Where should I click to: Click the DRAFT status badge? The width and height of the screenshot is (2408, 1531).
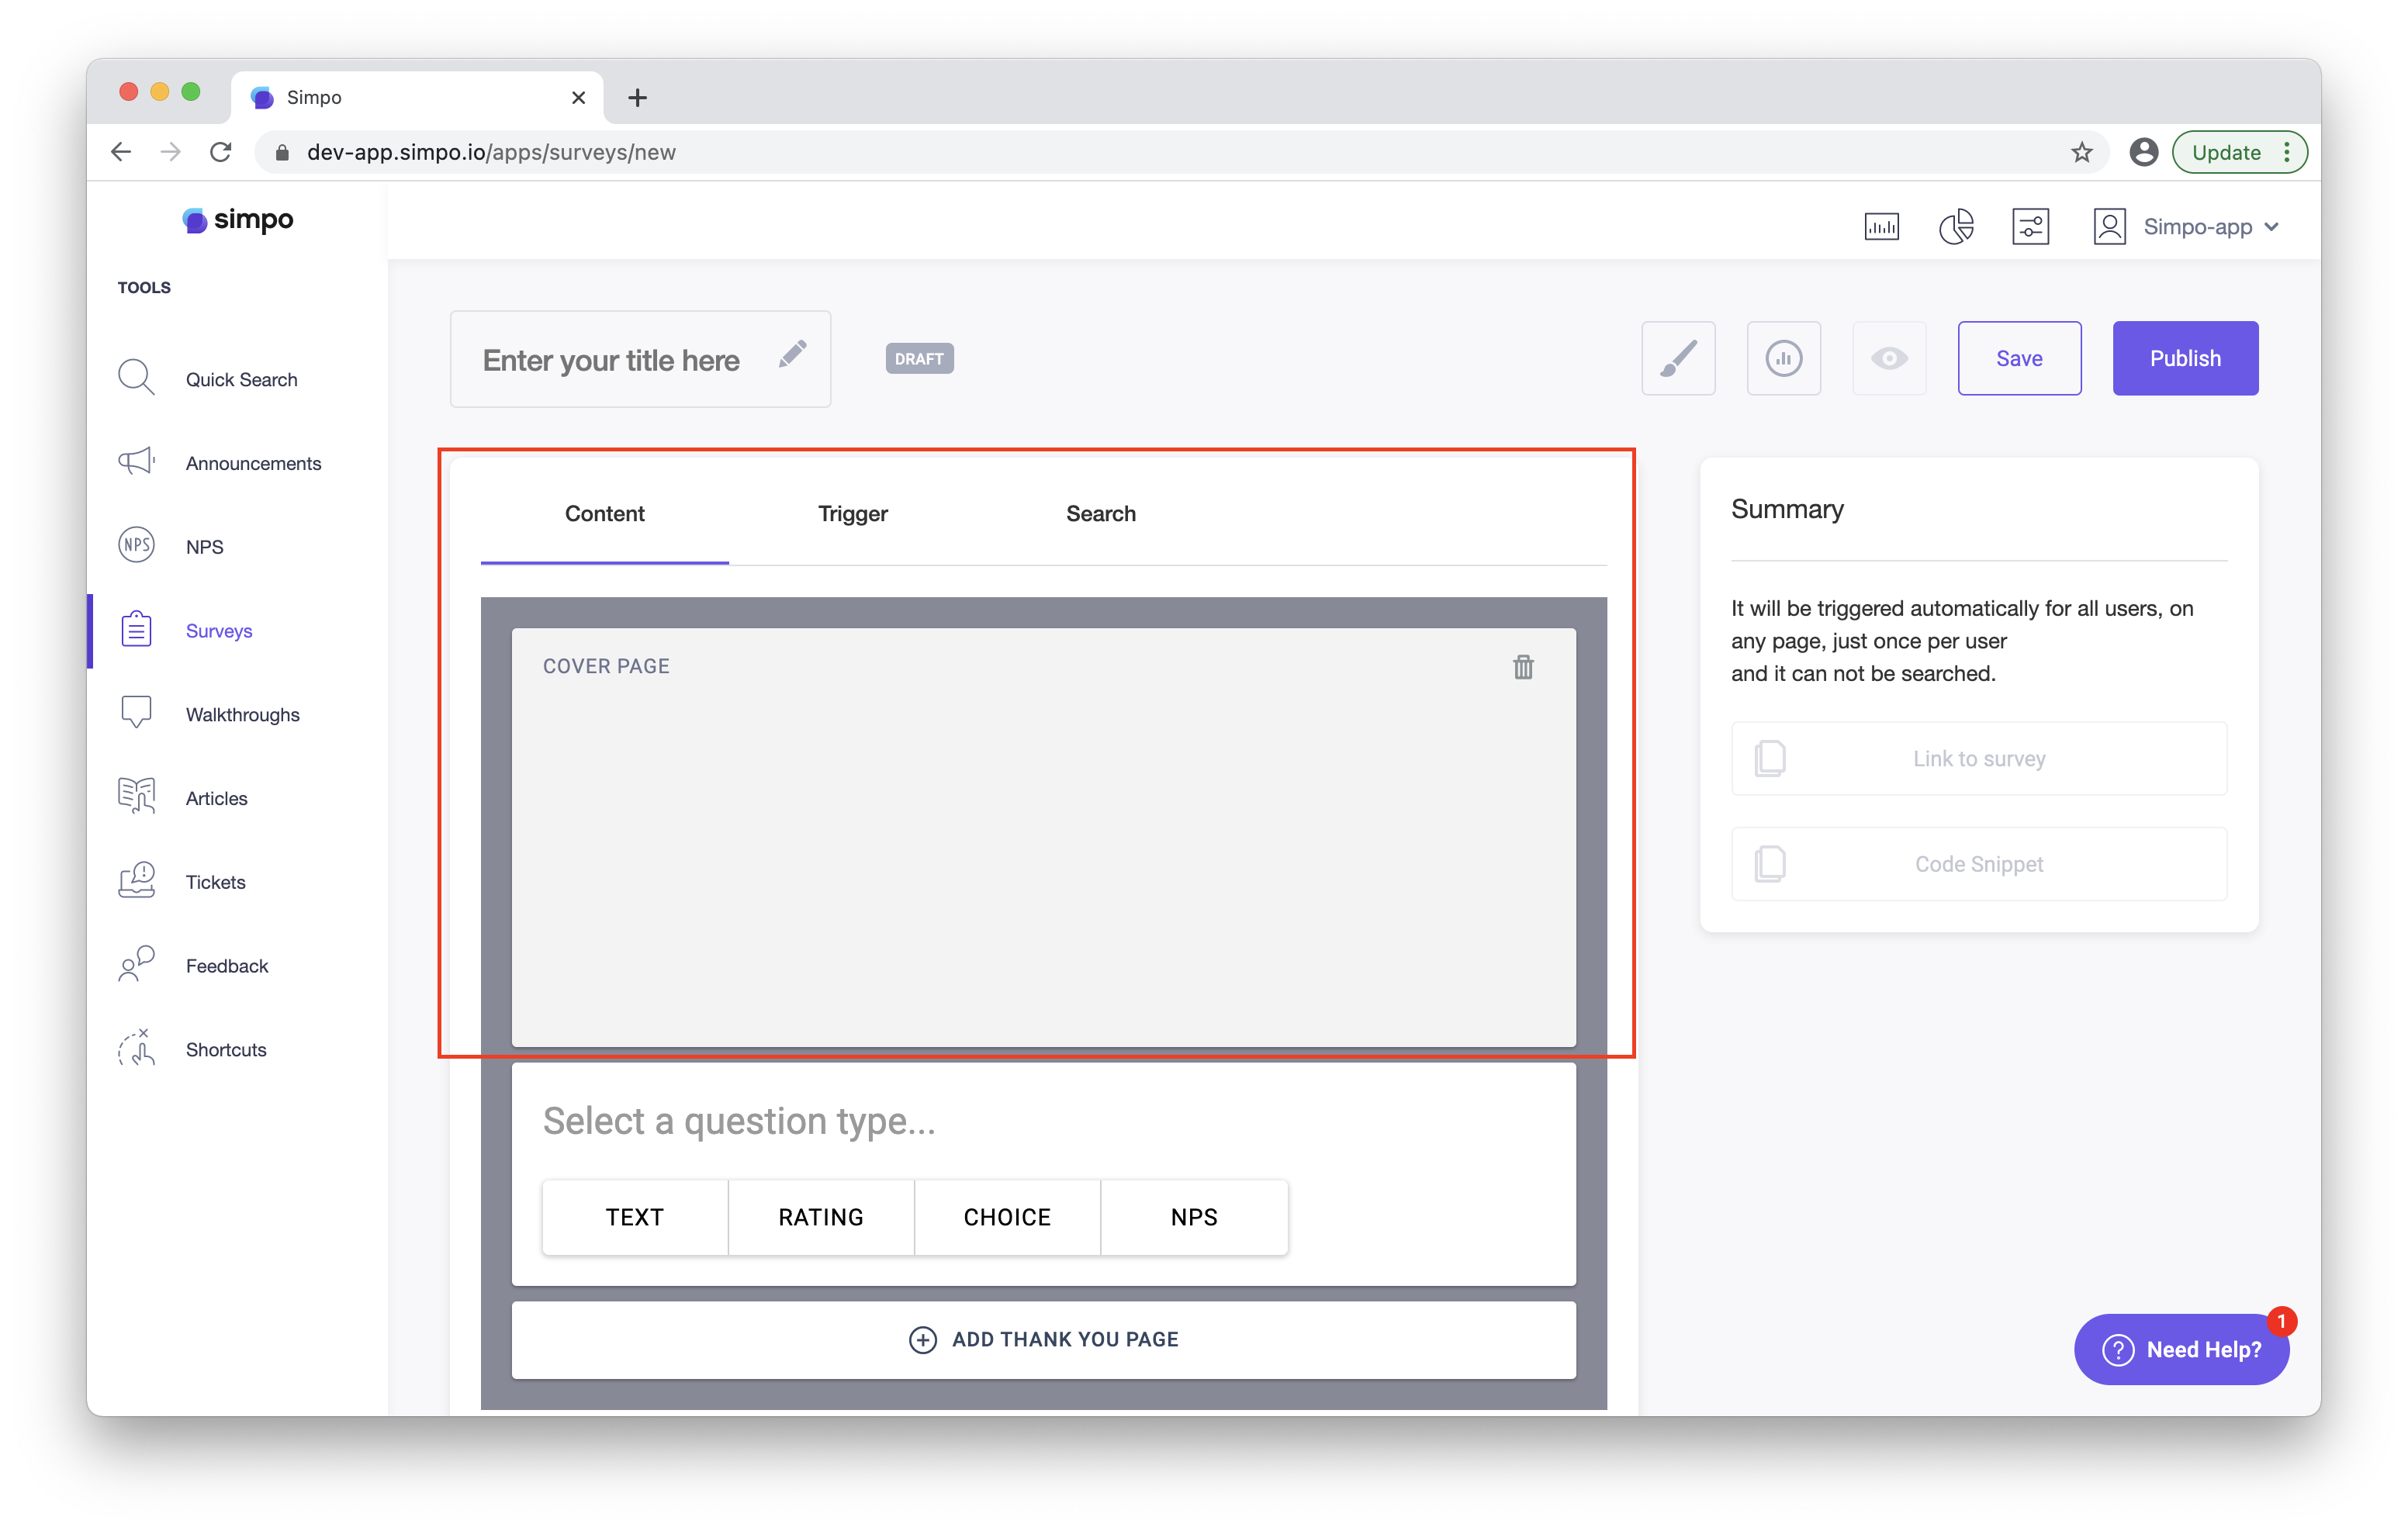[x=919, y=358]
